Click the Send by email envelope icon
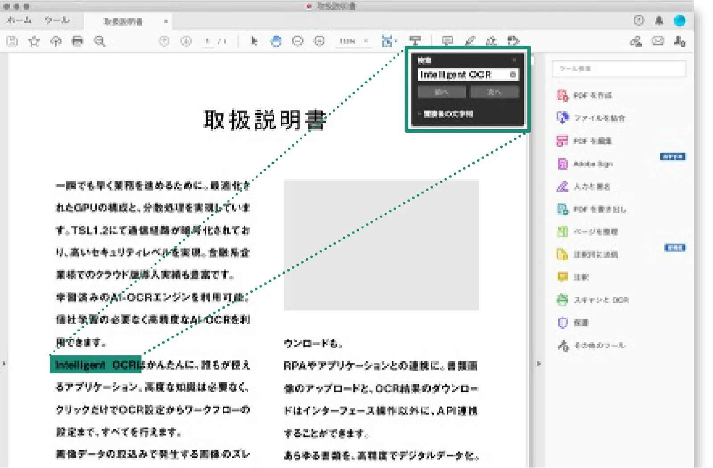The width and height of the screenshot is (713, 468). click(658, 41)
